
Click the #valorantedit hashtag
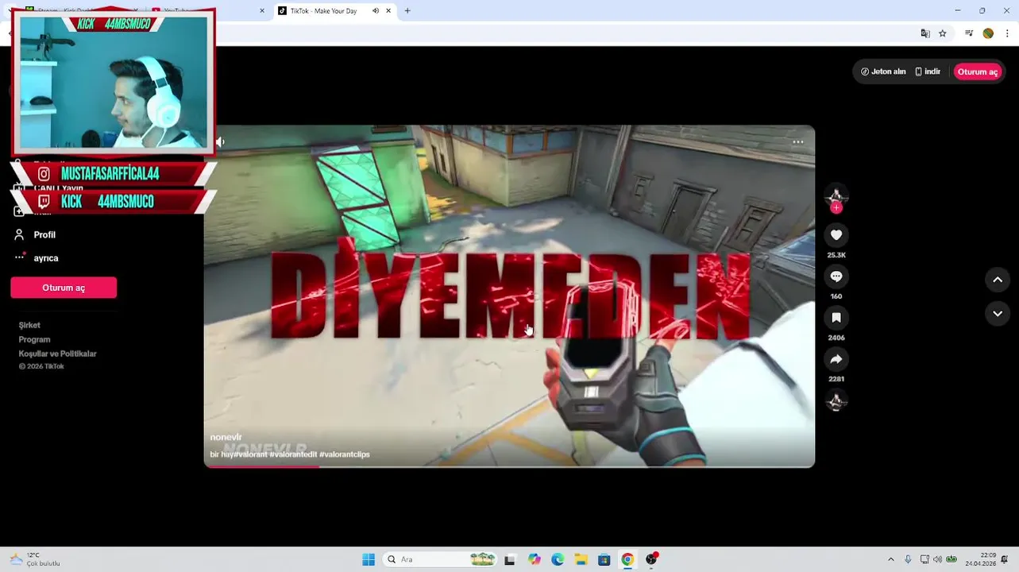[x=293, y=454]
